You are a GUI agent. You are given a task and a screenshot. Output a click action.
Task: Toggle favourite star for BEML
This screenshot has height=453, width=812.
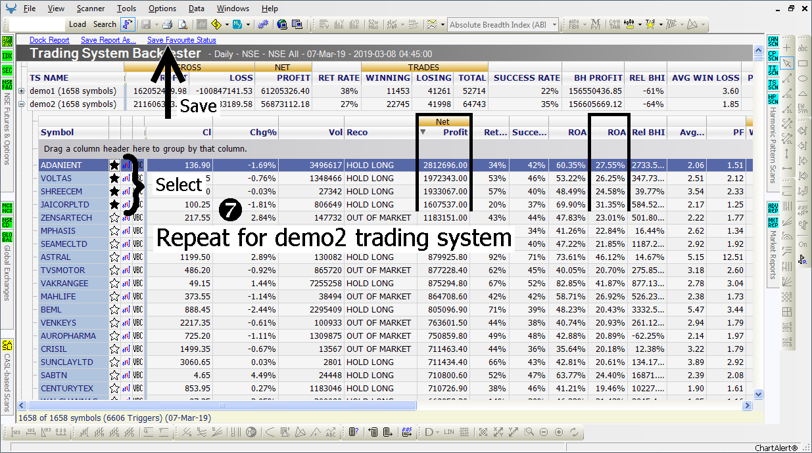click(x=114, y=310)
